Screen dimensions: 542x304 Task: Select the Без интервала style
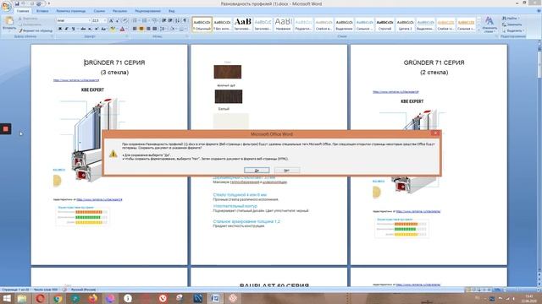222,24
